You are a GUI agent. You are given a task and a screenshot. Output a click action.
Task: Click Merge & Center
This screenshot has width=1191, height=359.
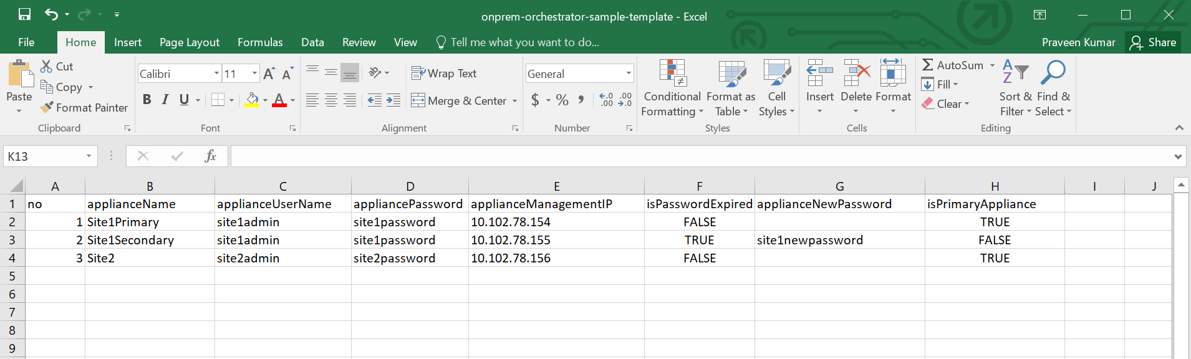[x=459, y=100]
